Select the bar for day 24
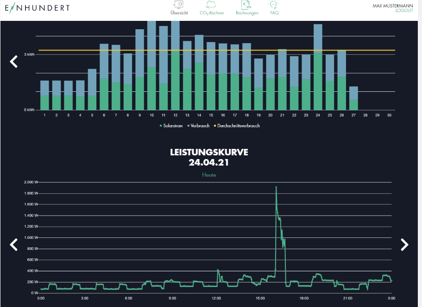The image size is (422, 307). tap(318, 67)
